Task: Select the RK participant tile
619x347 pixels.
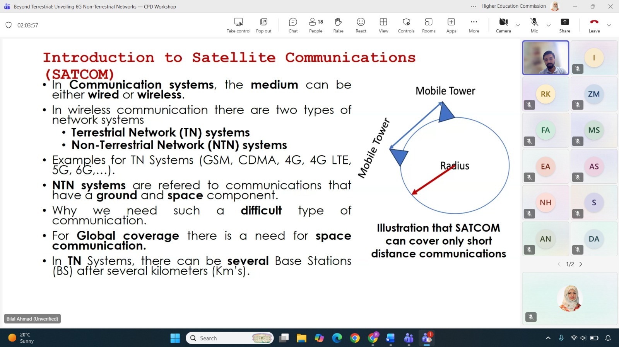Action: point(545,94)
